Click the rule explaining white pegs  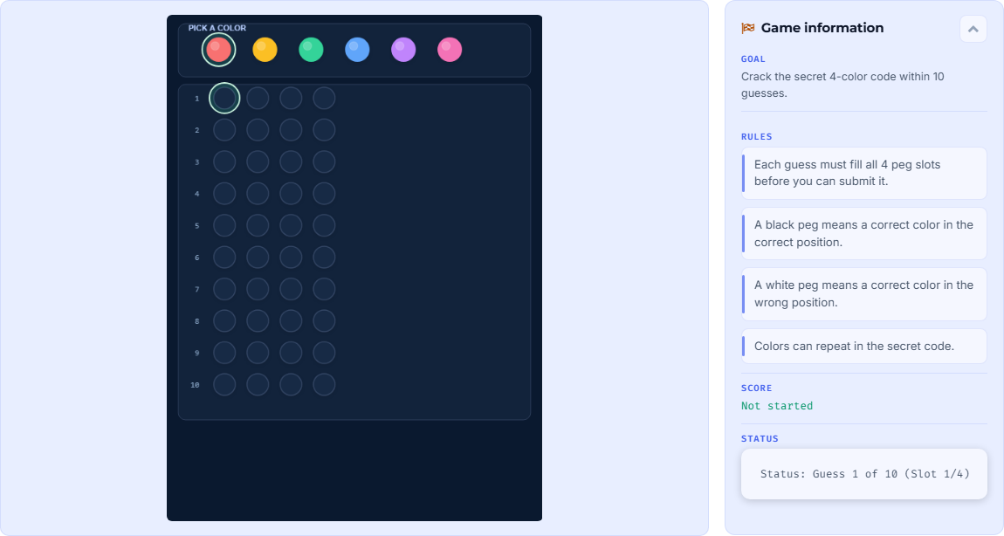click(863, 294)
